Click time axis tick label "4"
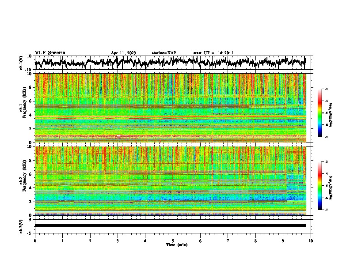This screenshot has width=350, height=270. [x=145, y=241]
